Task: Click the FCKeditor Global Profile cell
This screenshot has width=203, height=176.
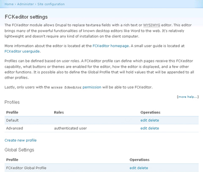Action: [26, 168]
